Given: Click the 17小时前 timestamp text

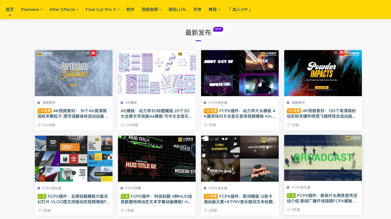Looking at the screenshot, I should pyautogui.click(x=132, y=125).
